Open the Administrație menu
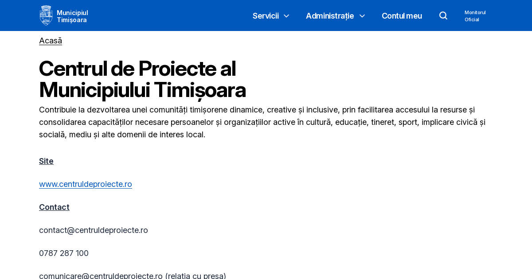This screenshot has width=532, height=279. click(x=330, y=16)
